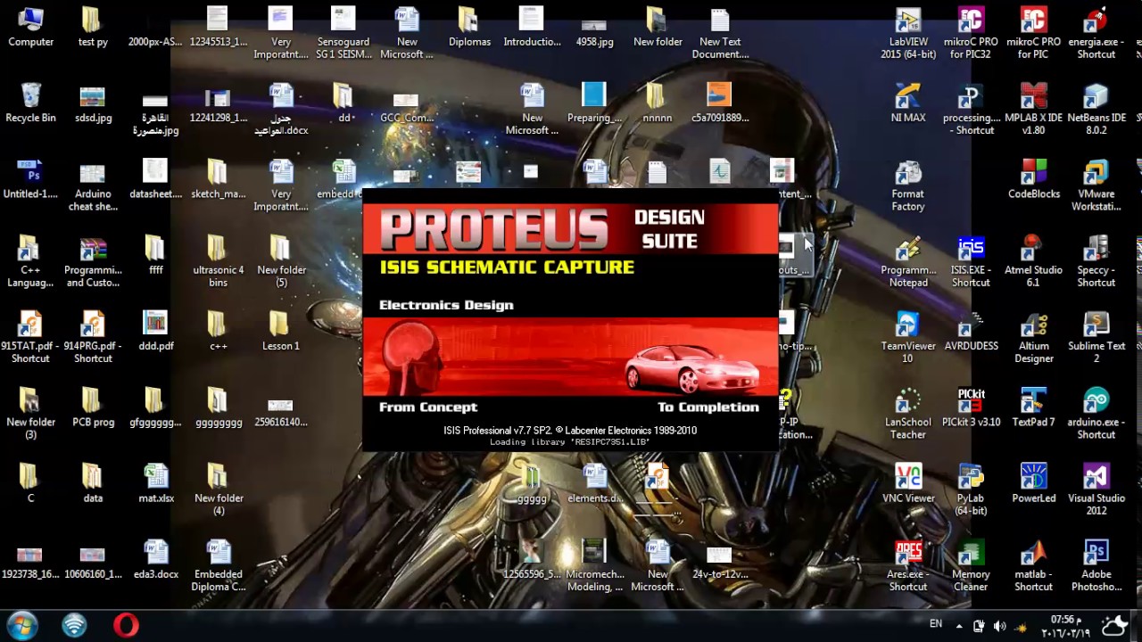Select the Programmer's Notepad icon
The height and width of the screenshot is (642, 1142).
tap(908, 262)
